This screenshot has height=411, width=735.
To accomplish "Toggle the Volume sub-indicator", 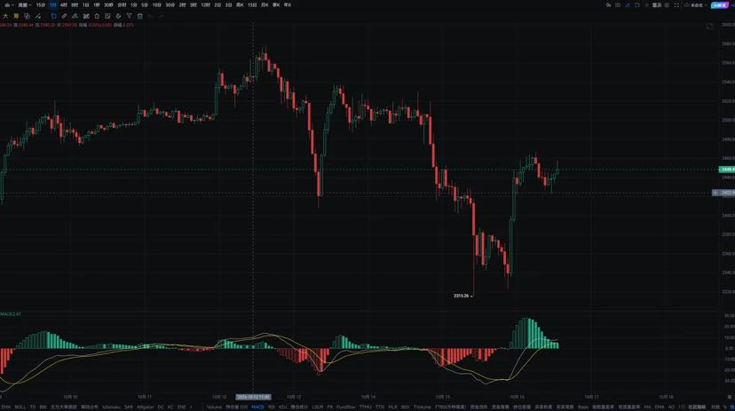I will tap(214, 407).
